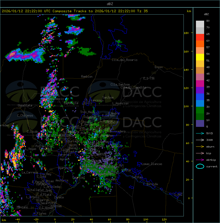Pick the mauve 42-45 dBZ swatch
The width and height of the screenshot is (220, 223).
click(200, 77)
